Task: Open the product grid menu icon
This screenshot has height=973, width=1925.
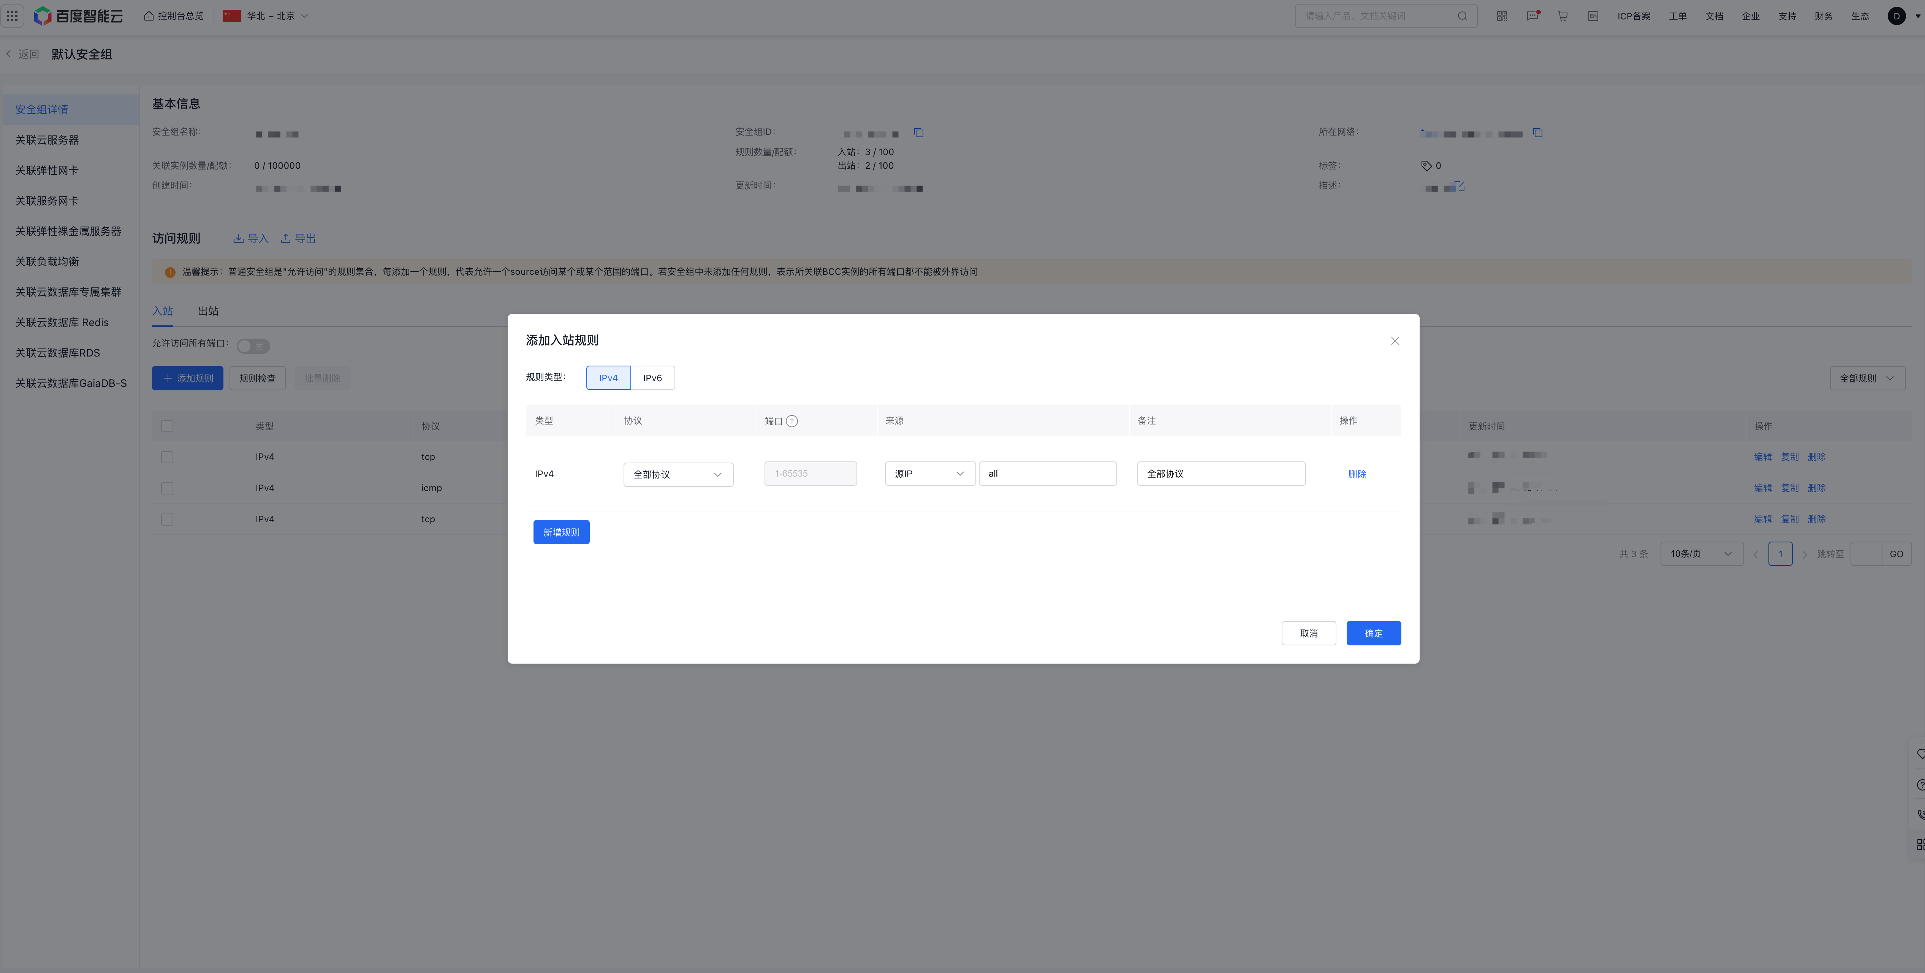Action: (12, 16)
